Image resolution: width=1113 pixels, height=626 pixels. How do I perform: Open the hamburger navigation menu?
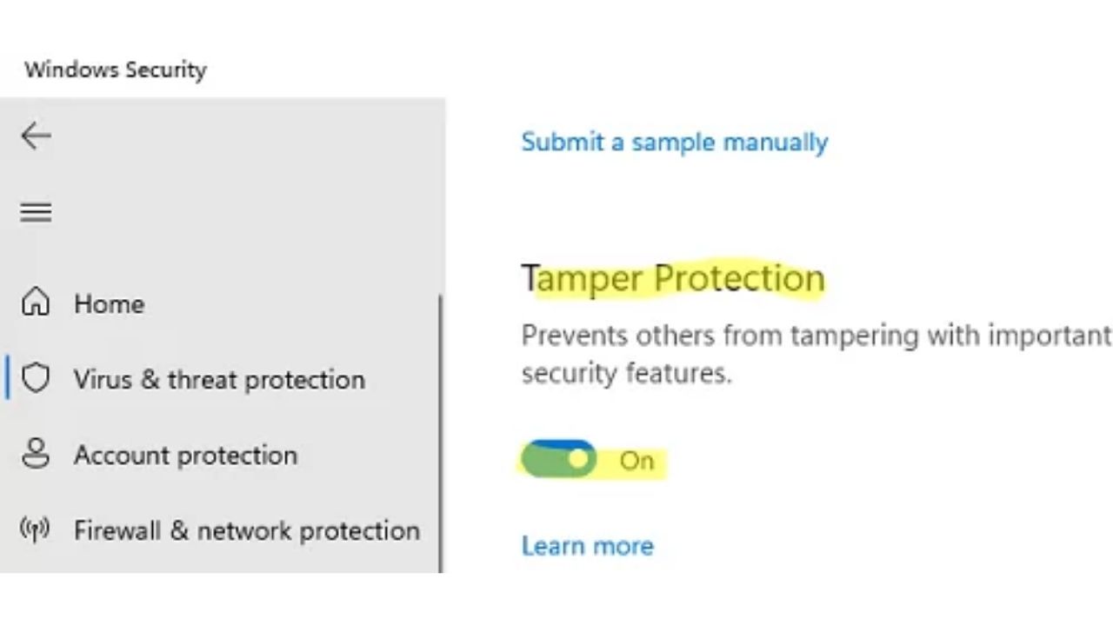click(36, 212)
